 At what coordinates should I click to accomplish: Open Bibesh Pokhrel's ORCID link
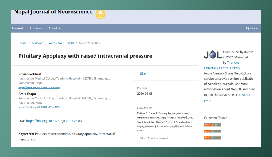(39, 88)
